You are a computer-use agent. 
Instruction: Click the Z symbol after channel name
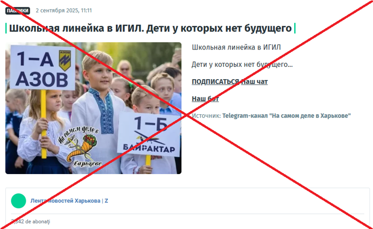pyautogui.click(x=107, y=201)
